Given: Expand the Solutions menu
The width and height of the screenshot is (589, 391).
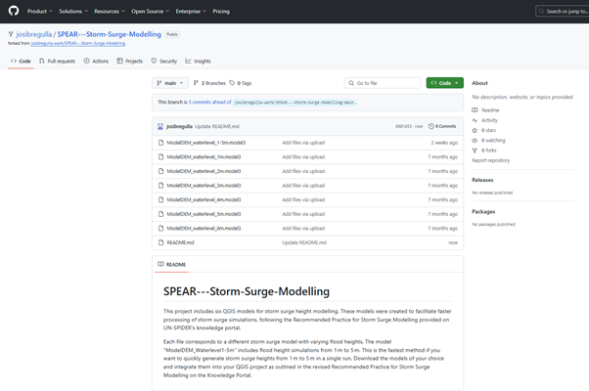Looking at the screenshot, I should pos(73,12).
